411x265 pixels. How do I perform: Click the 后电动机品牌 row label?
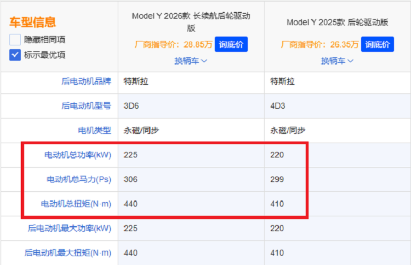[86, 81]
